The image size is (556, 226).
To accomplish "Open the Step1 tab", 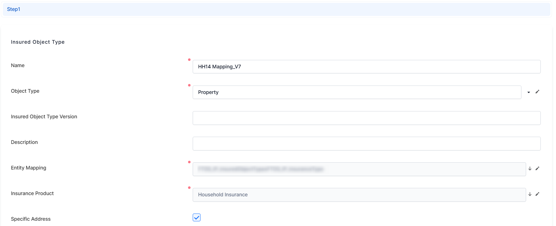I will coord(14,9).
